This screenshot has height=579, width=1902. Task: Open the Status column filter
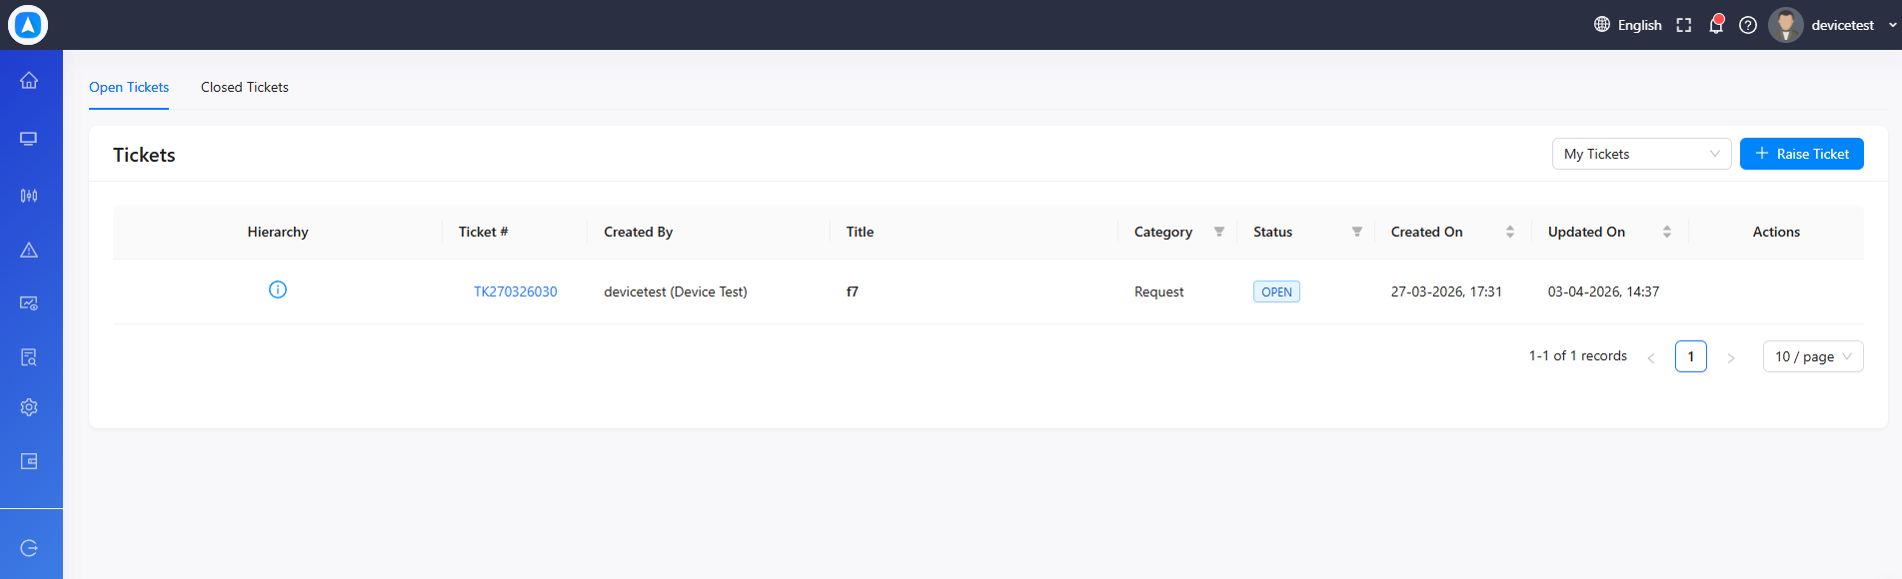(x=1357, y=232)
